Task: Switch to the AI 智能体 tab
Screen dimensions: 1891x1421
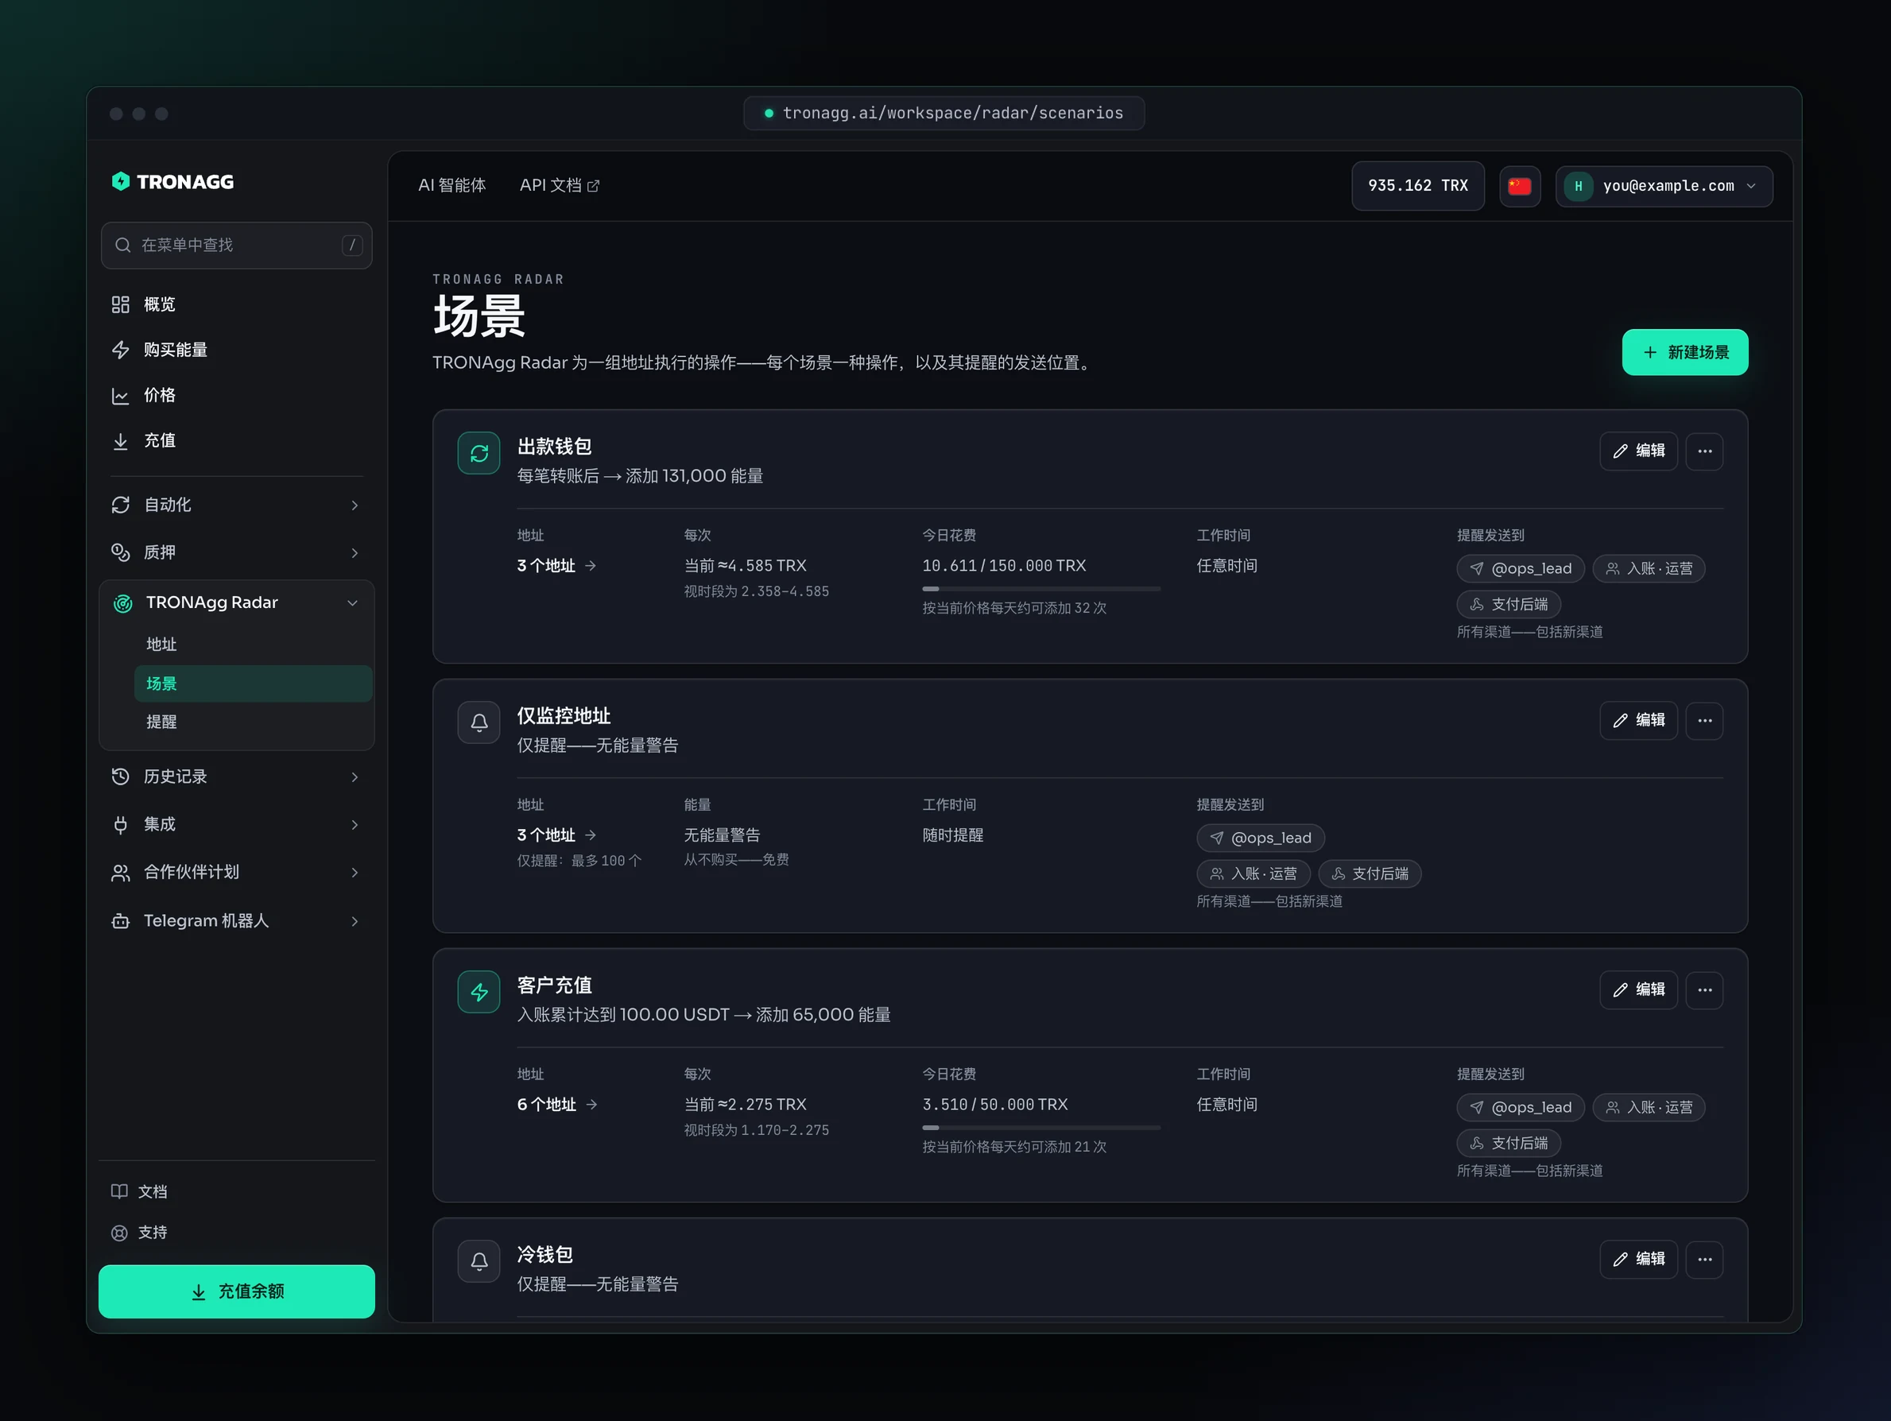Action: coord(452,185)
